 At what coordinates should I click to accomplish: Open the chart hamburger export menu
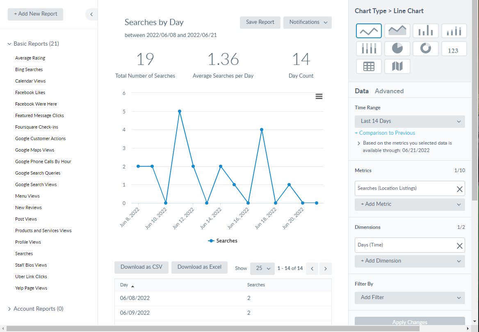(x=319, y=96)
